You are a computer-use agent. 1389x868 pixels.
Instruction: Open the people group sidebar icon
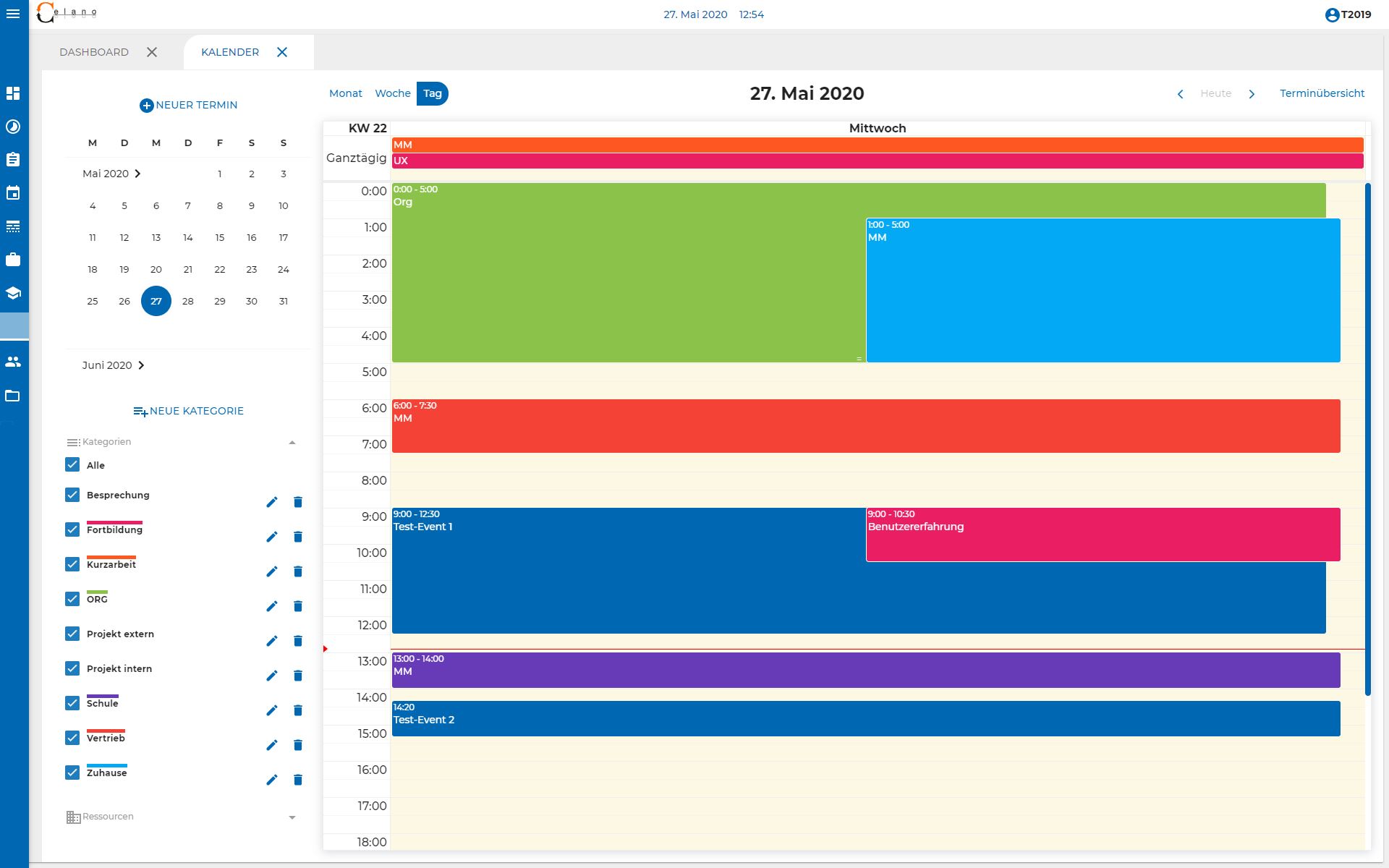click(x=13, y=362)
